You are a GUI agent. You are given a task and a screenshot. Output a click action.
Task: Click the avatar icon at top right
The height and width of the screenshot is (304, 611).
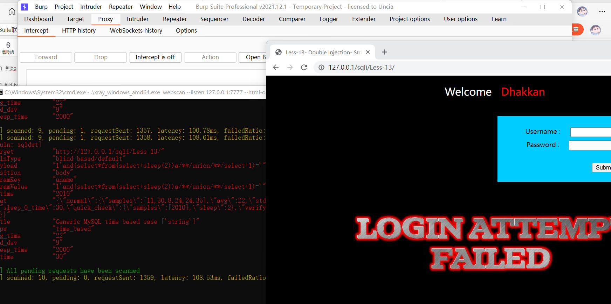[x=582, y=12]
